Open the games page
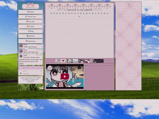 click(31, 36)
